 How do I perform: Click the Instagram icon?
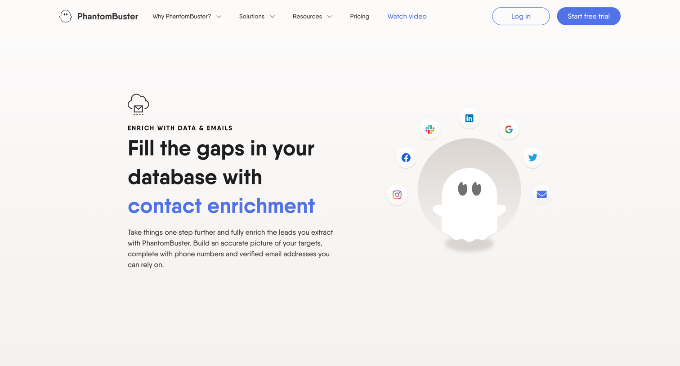[397, 195]
